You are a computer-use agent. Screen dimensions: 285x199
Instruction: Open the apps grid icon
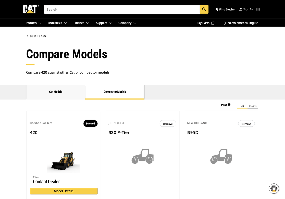tap(258, 9)
